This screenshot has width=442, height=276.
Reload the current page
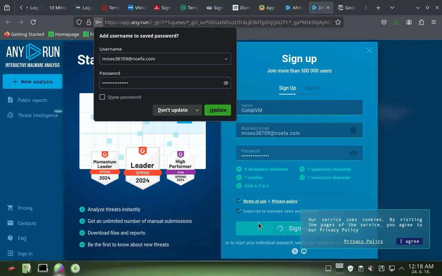coord(33,22)
